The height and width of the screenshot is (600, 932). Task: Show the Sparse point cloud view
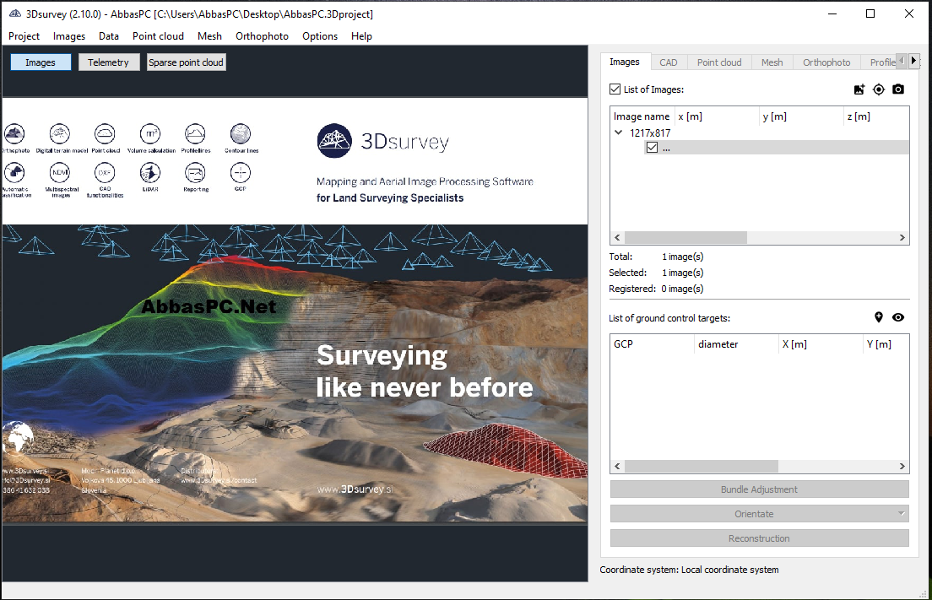pyautogui.click(x=186, y=62)
